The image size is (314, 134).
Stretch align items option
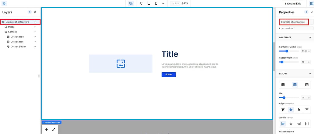click(307, 110)
